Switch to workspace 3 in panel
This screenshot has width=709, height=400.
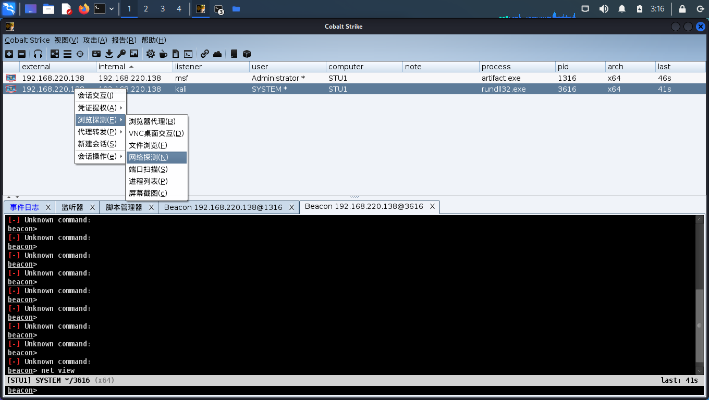coord(162,9)
